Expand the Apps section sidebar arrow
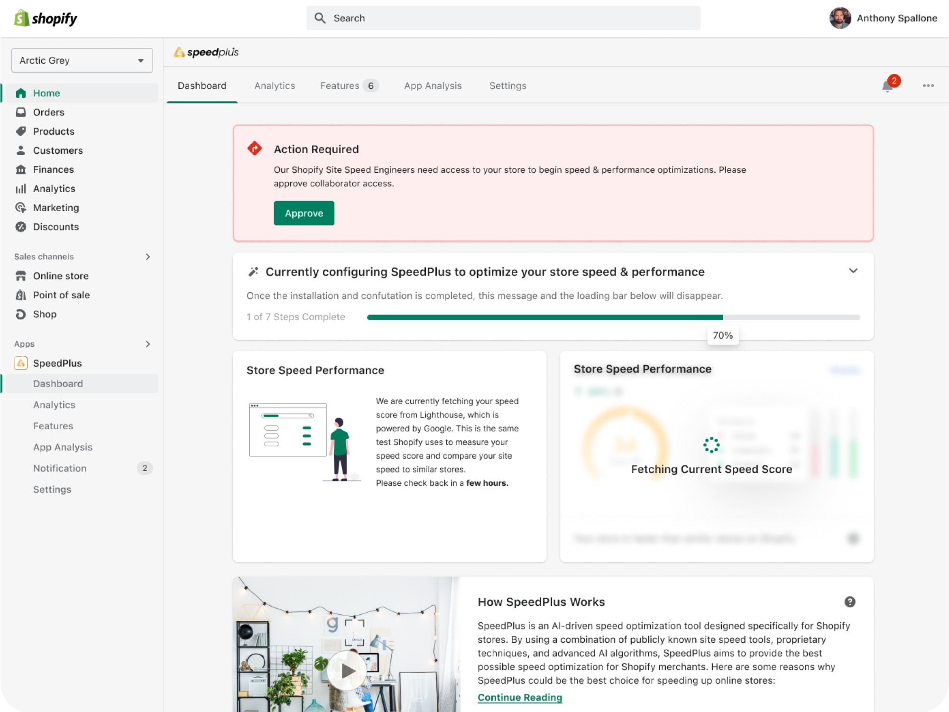Screen dimensions: 949x712 147,343
